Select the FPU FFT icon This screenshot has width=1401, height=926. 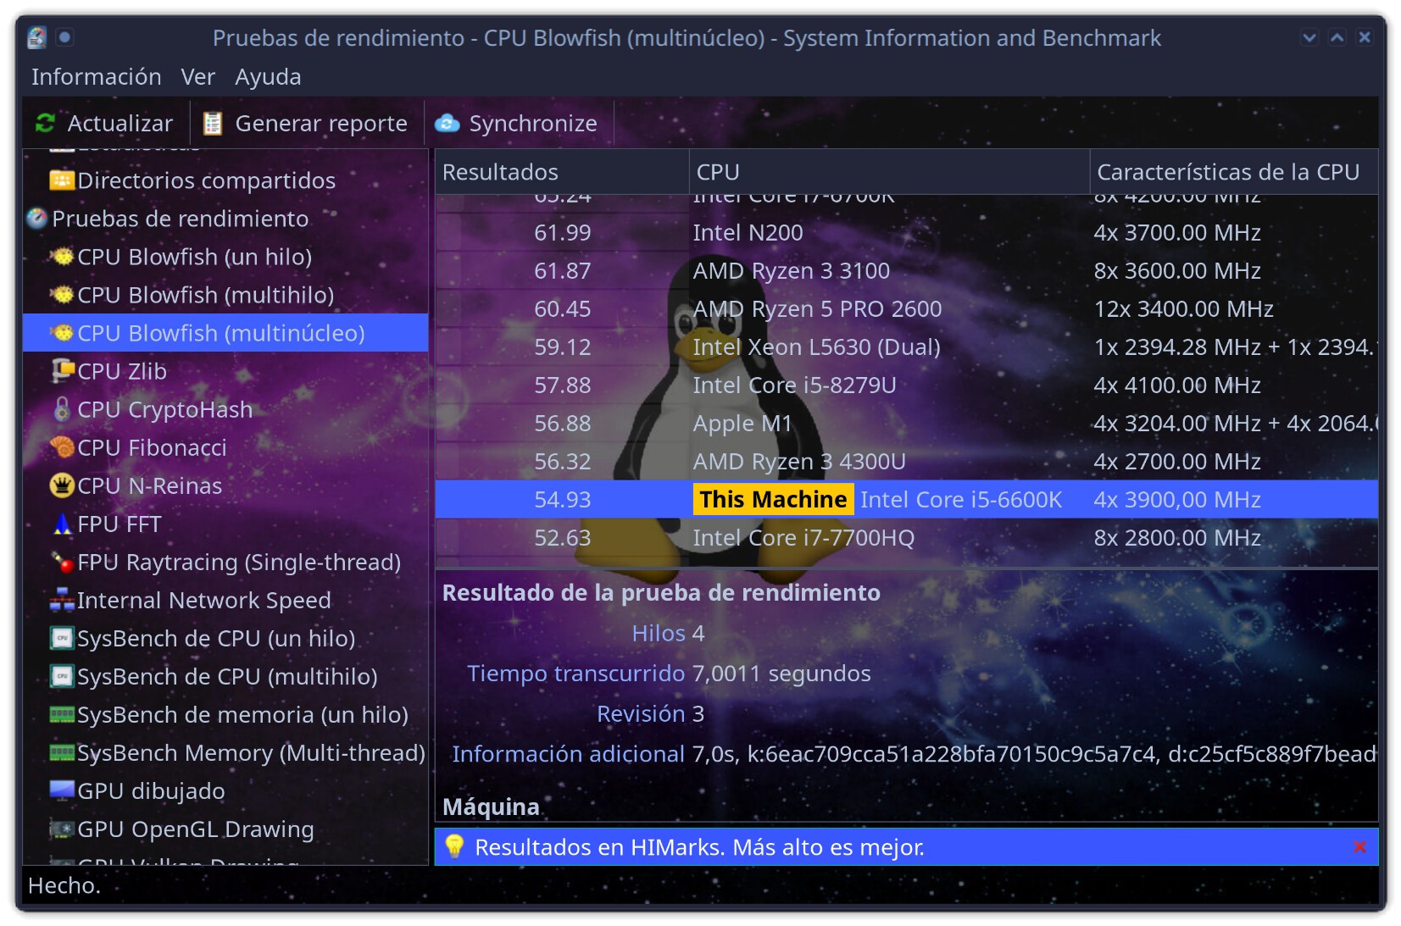coord(62,524)
